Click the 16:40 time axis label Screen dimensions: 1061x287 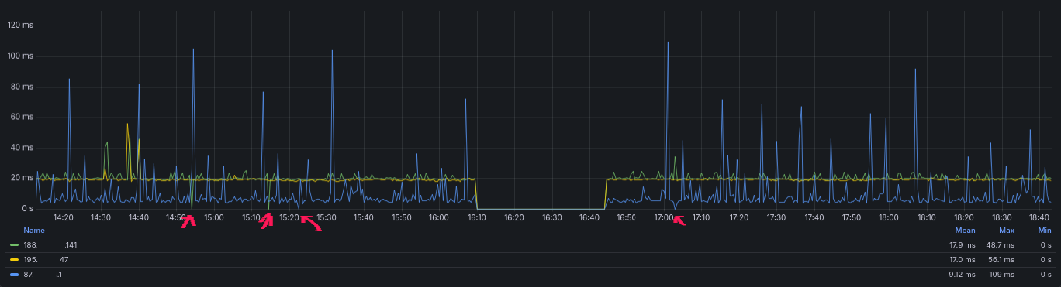click(589, 218)
